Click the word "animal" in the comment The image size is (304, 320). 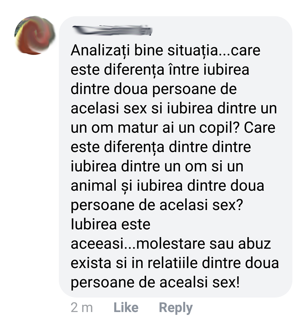click(94, 186)
